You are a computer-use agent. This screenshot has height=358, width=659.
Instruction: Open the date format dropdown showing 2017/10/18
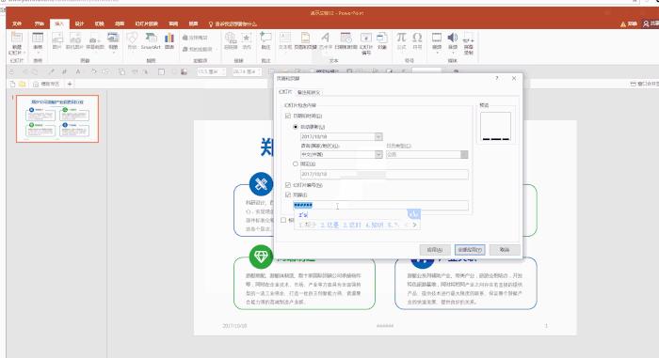(x=378, y=137)
